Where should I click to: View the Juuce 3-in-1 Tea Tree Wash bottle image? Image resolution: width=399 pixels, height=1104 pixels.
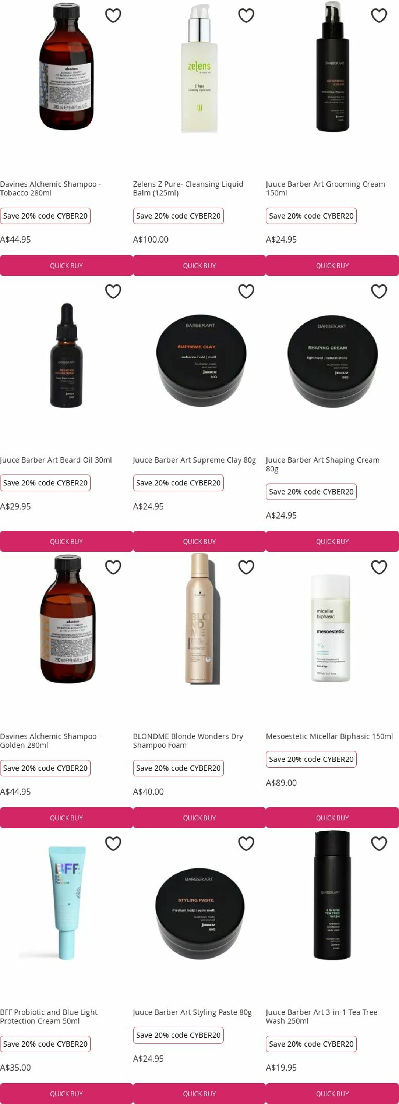(x=332, y=896)
